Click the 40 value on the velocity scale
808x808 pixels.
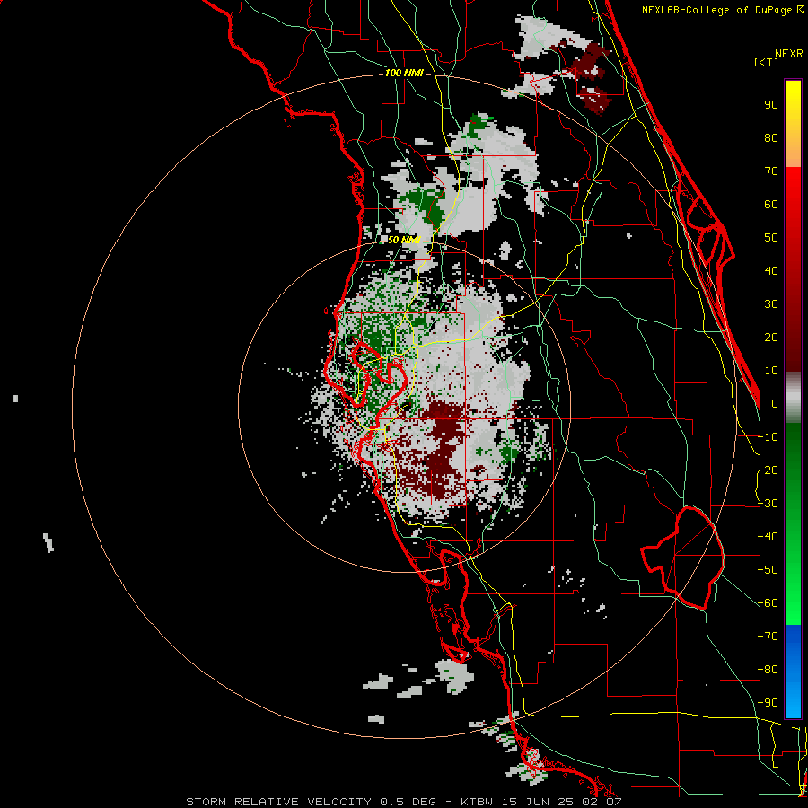[771, 271]
